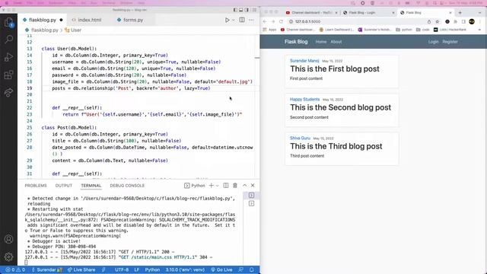
Task: Share the page with the Chrome share icon
Action: 429,21
